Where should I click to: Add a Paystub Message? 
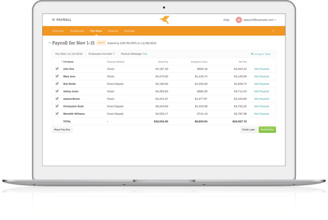[145, 54]
